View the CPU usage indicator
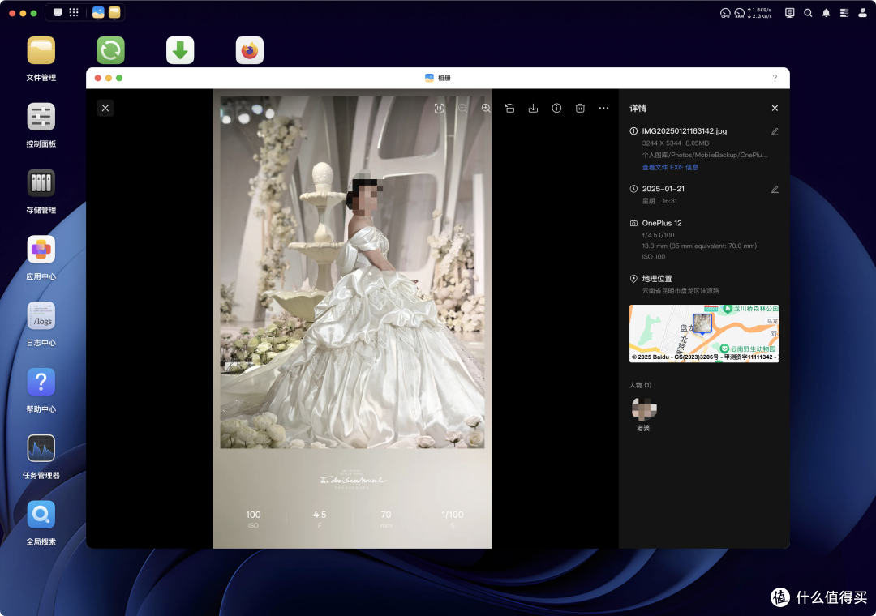The image size is (876, 616). tap(725, 13)
